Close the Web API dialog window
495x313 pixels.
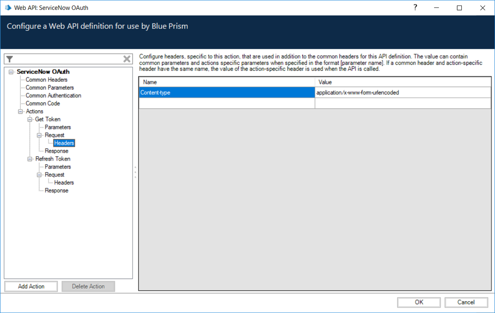[483, 8]
